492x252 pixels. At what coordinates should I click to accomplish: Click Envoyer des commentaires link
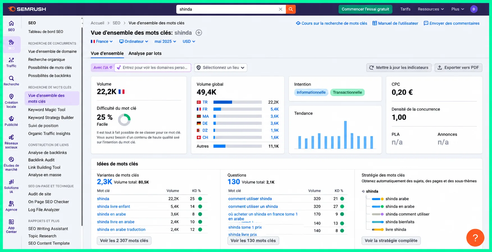[x=452, y=23]
